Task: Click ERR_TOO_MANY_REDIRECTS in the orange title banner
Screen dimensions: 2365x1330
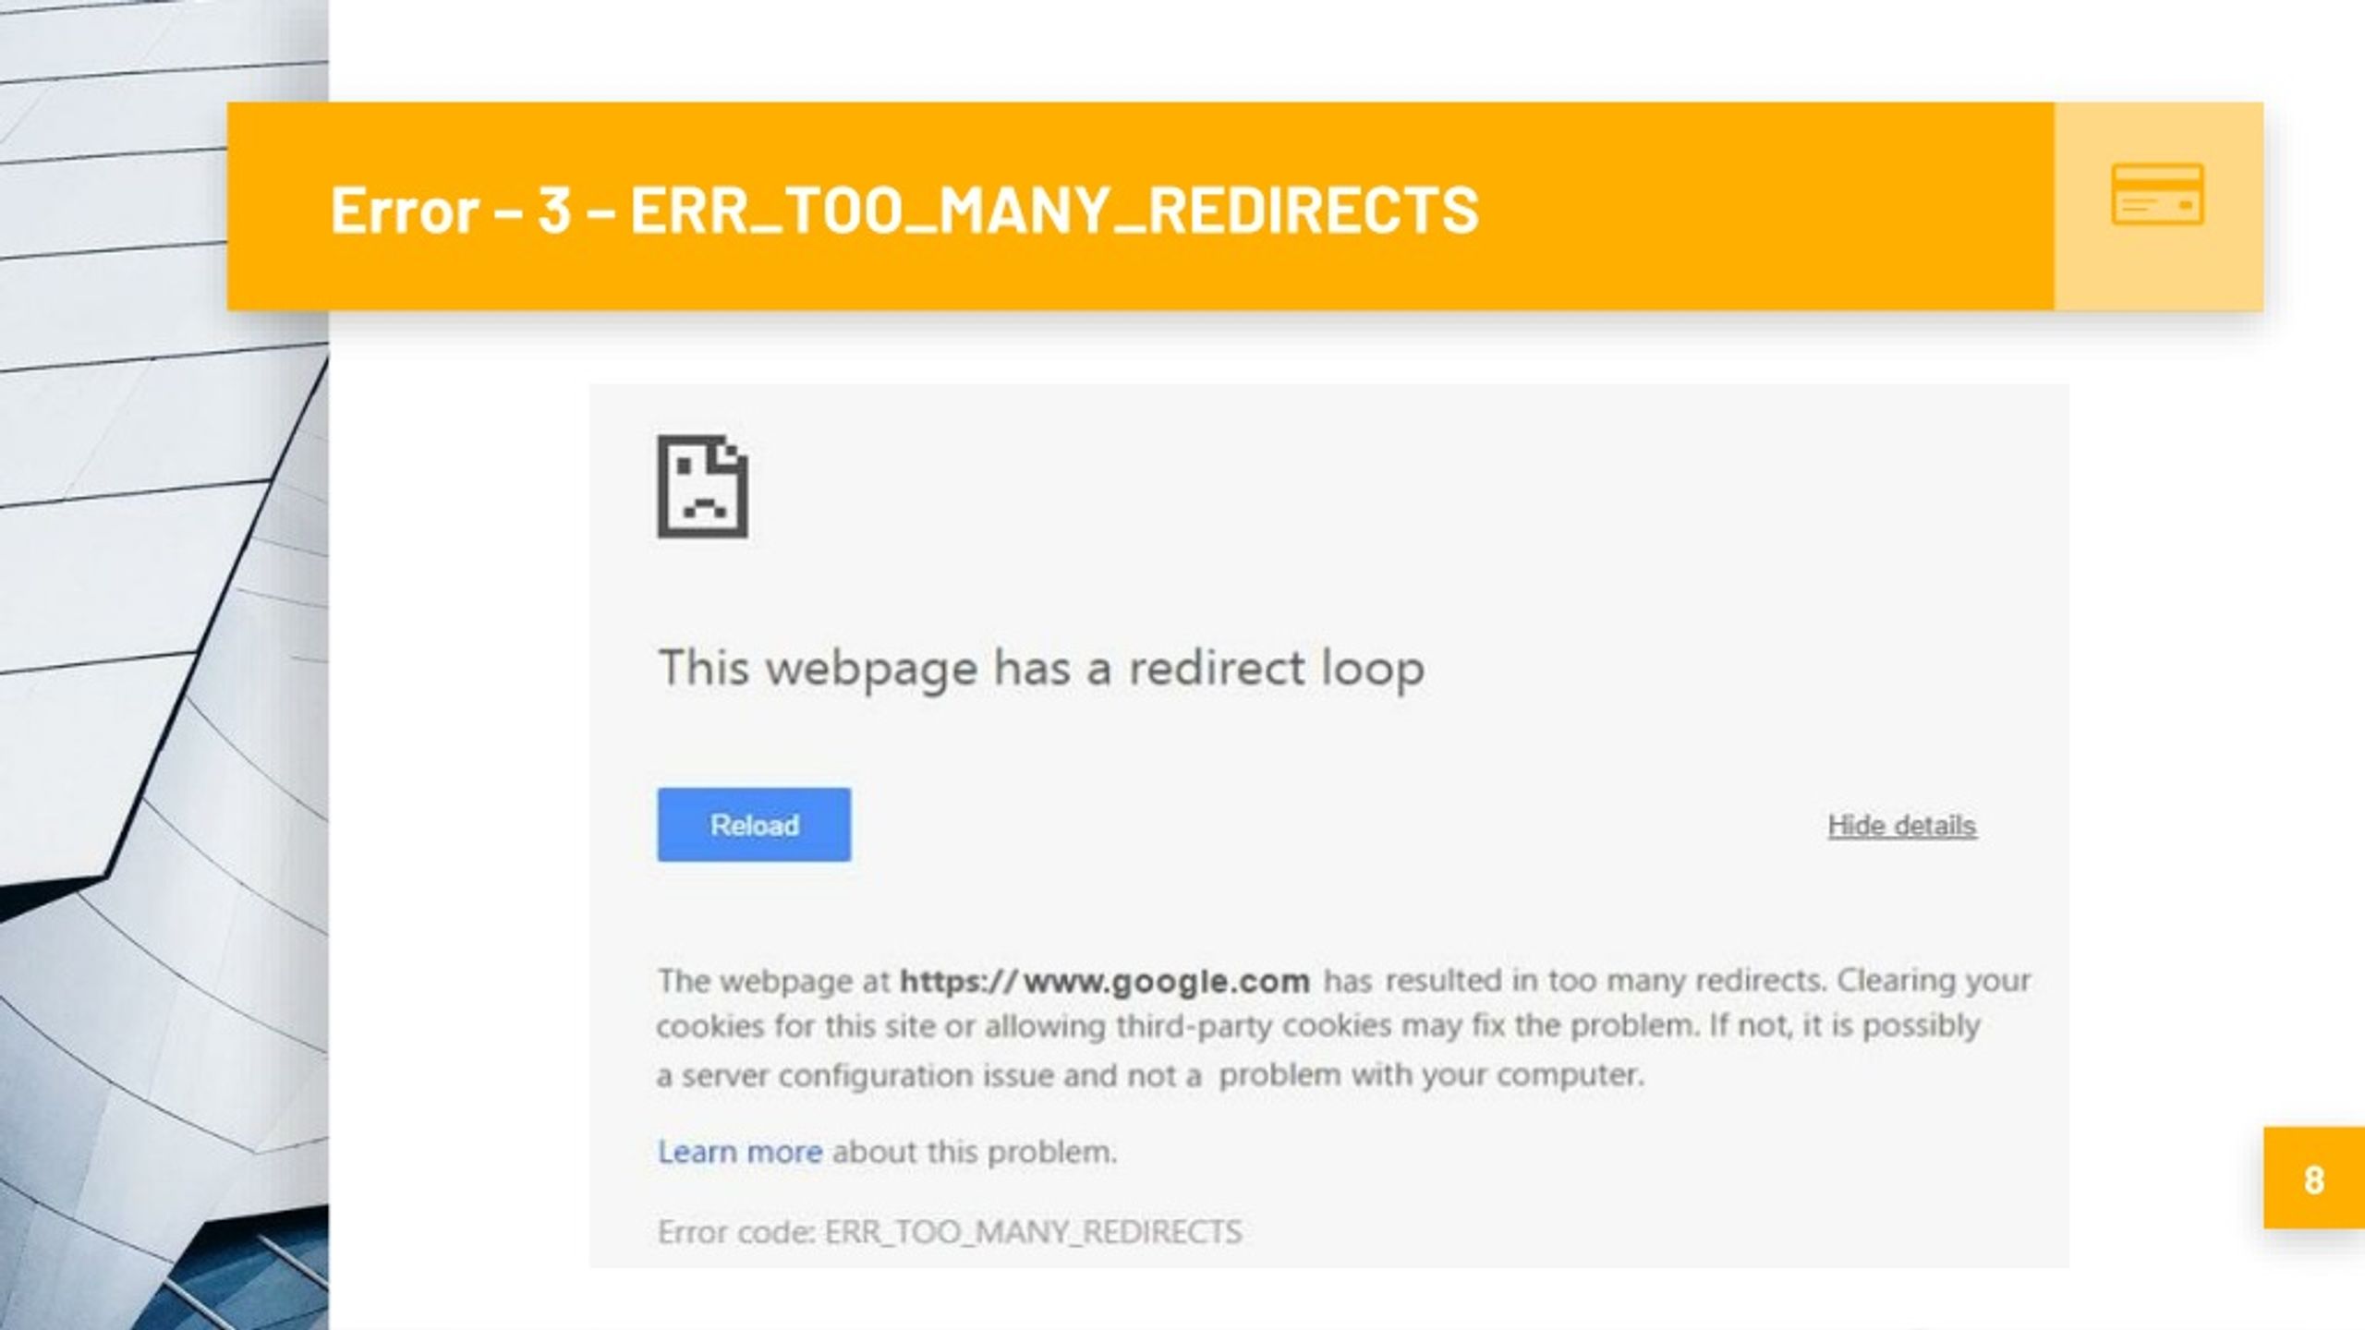Action: coord(1054,211)
